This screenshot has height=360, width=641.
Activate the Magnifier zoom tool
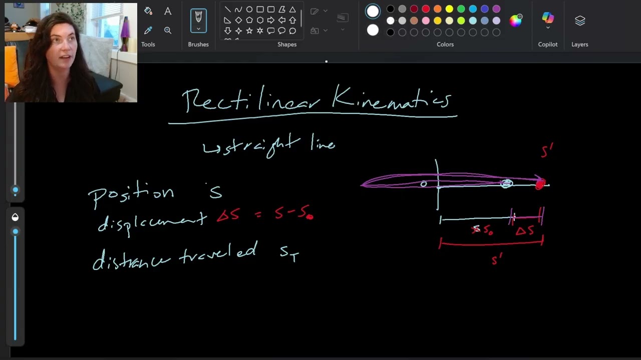point(168,30)
